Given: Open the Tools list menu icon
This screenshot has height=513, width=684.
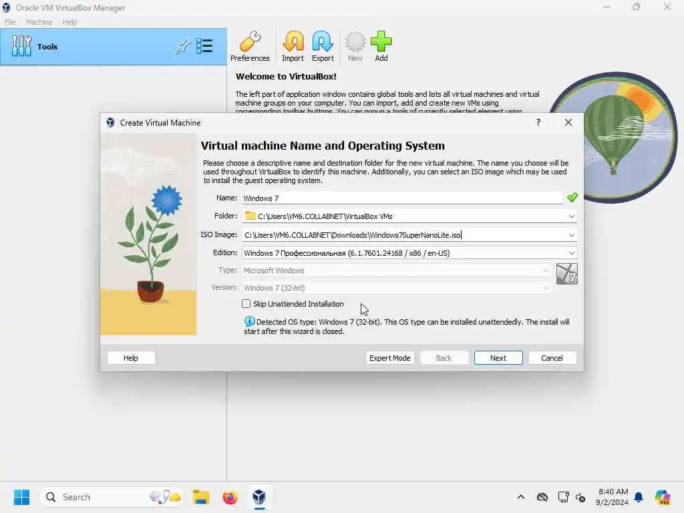Looking at the screenshot, I should 204,46.
